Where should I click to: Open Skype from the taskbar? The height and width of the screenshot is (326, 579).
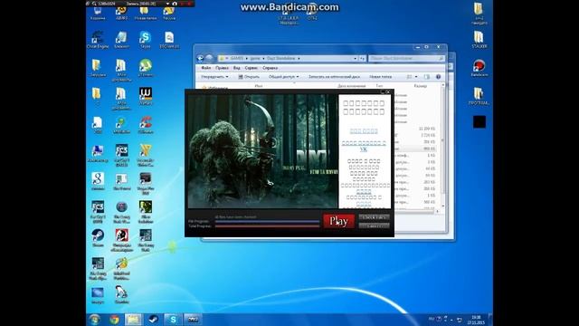pos(173,320)
